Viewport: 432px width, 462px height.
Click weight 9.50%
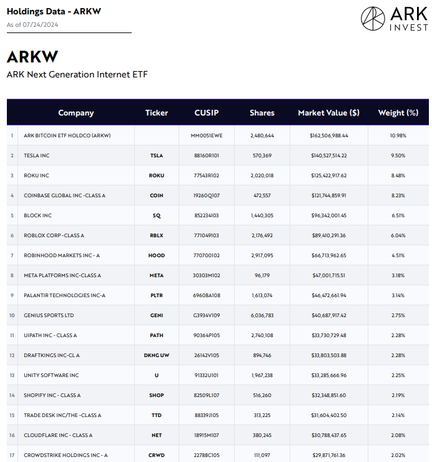click(x=398, y=155)
